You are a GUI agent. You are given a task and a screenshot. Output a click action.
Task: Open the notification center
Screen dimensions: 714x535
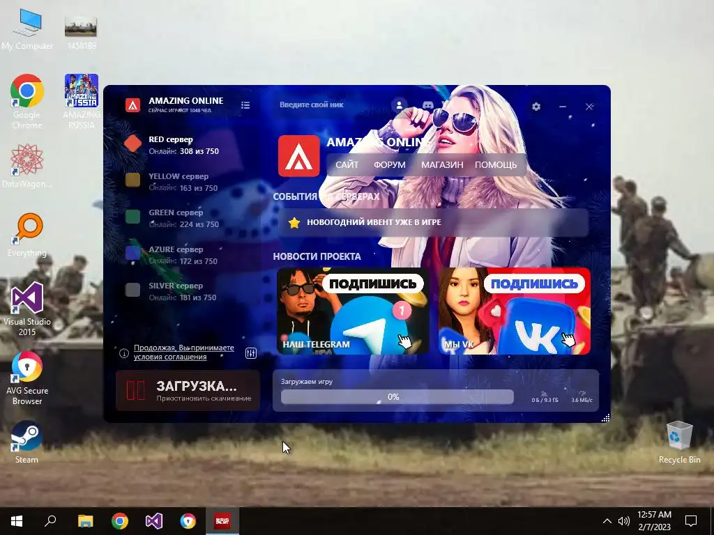(691, 521)
